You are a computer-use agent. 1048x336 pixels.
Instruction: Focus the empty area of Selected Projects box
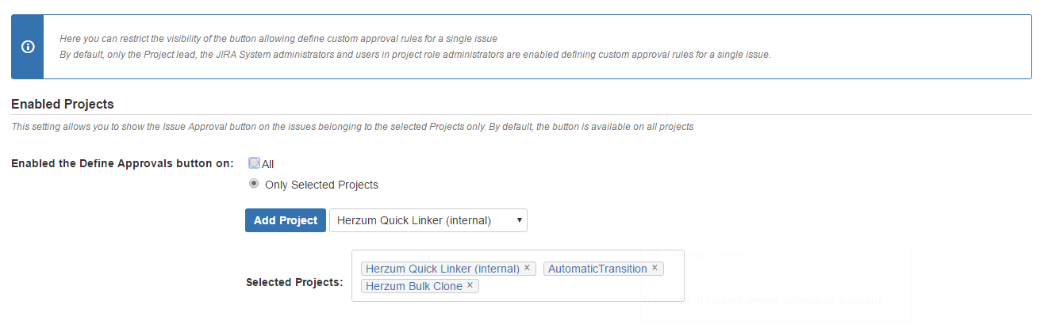(x=579, y=287)
